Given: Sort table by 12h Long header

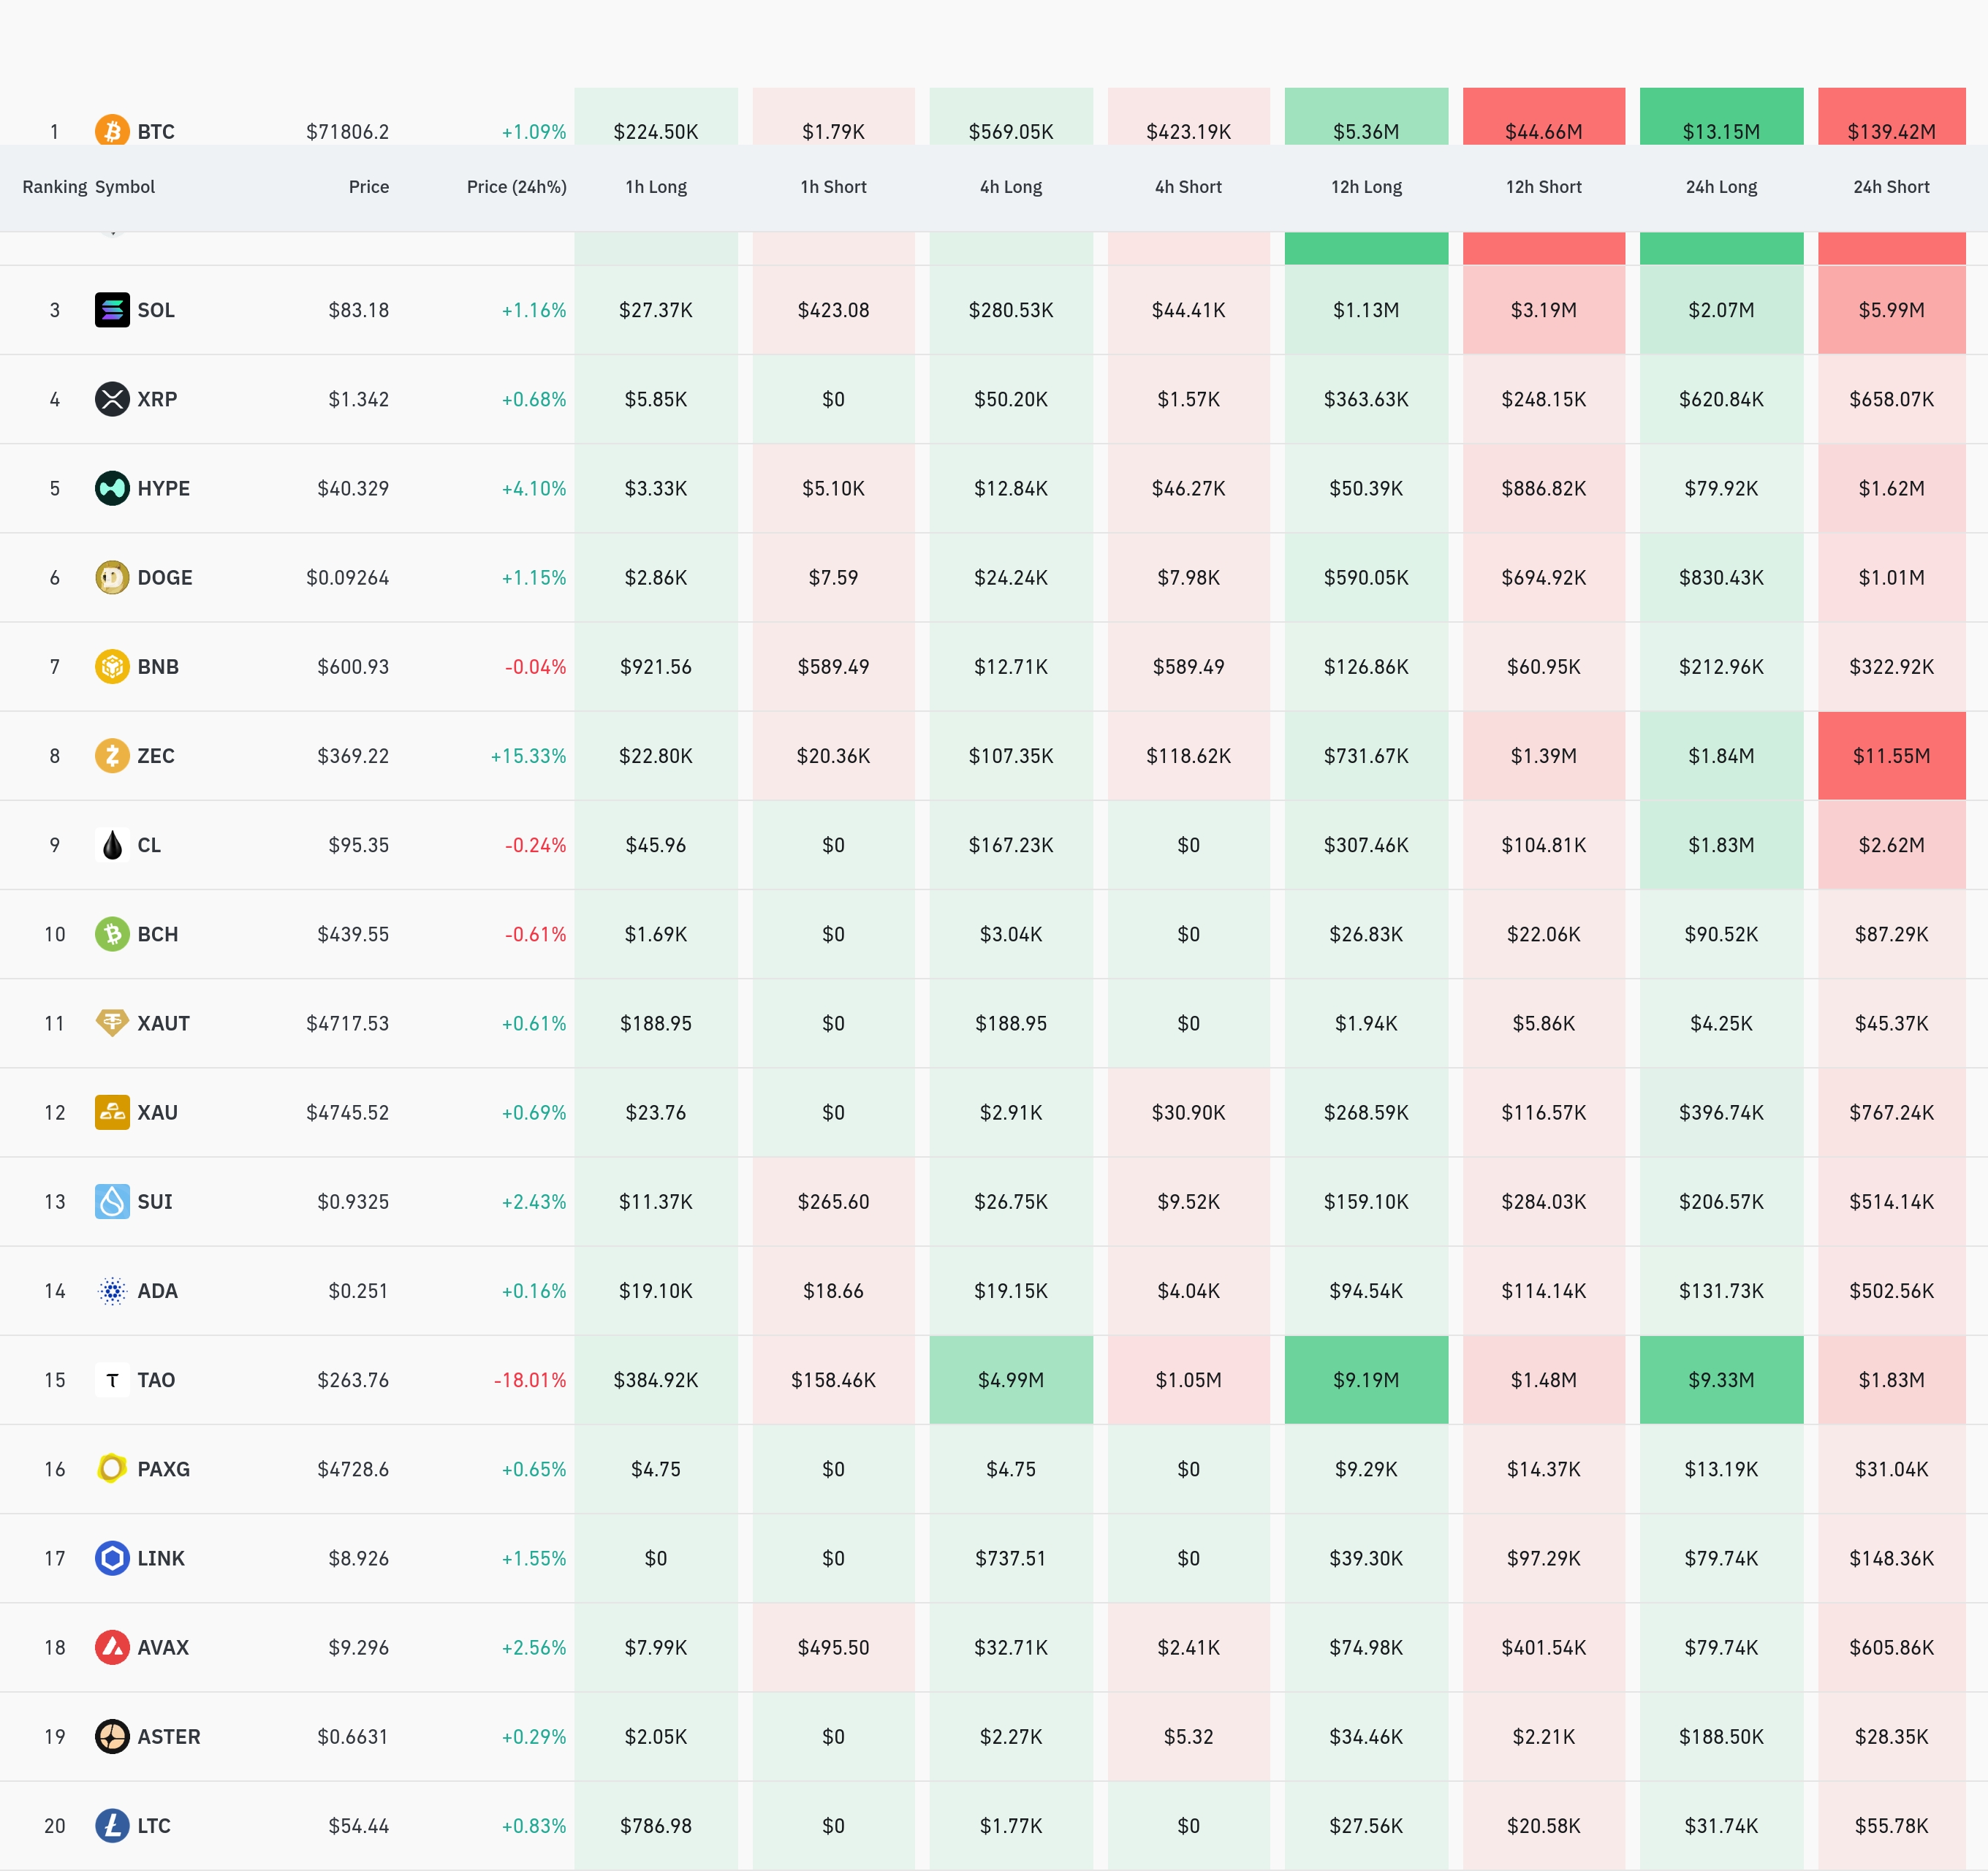Looking at the screenshot, I should click(x=1366, y=187).
